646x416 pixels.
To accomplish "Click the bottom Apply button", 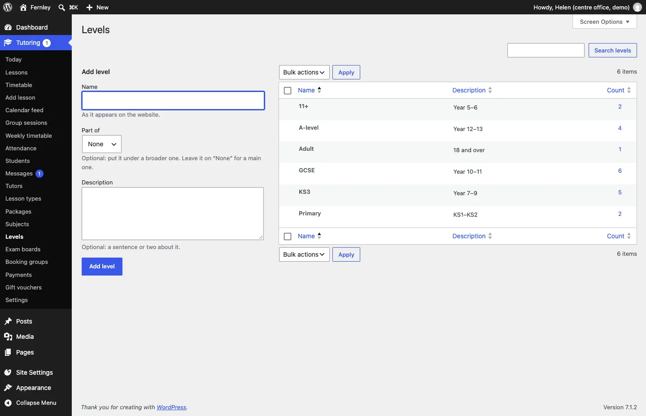I will tap(346, 254).
